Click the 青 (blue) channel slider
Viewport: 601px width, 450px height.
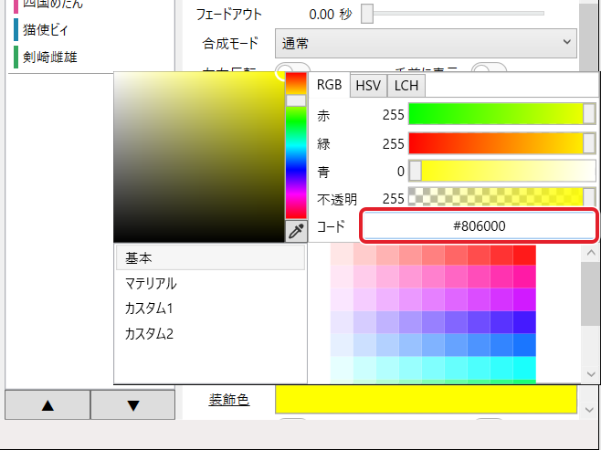(501, 171)
